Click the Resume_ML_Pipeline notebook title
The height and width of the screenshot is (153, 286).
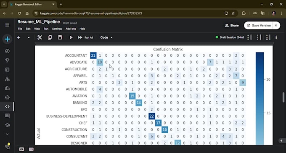(x=39, y=22)
